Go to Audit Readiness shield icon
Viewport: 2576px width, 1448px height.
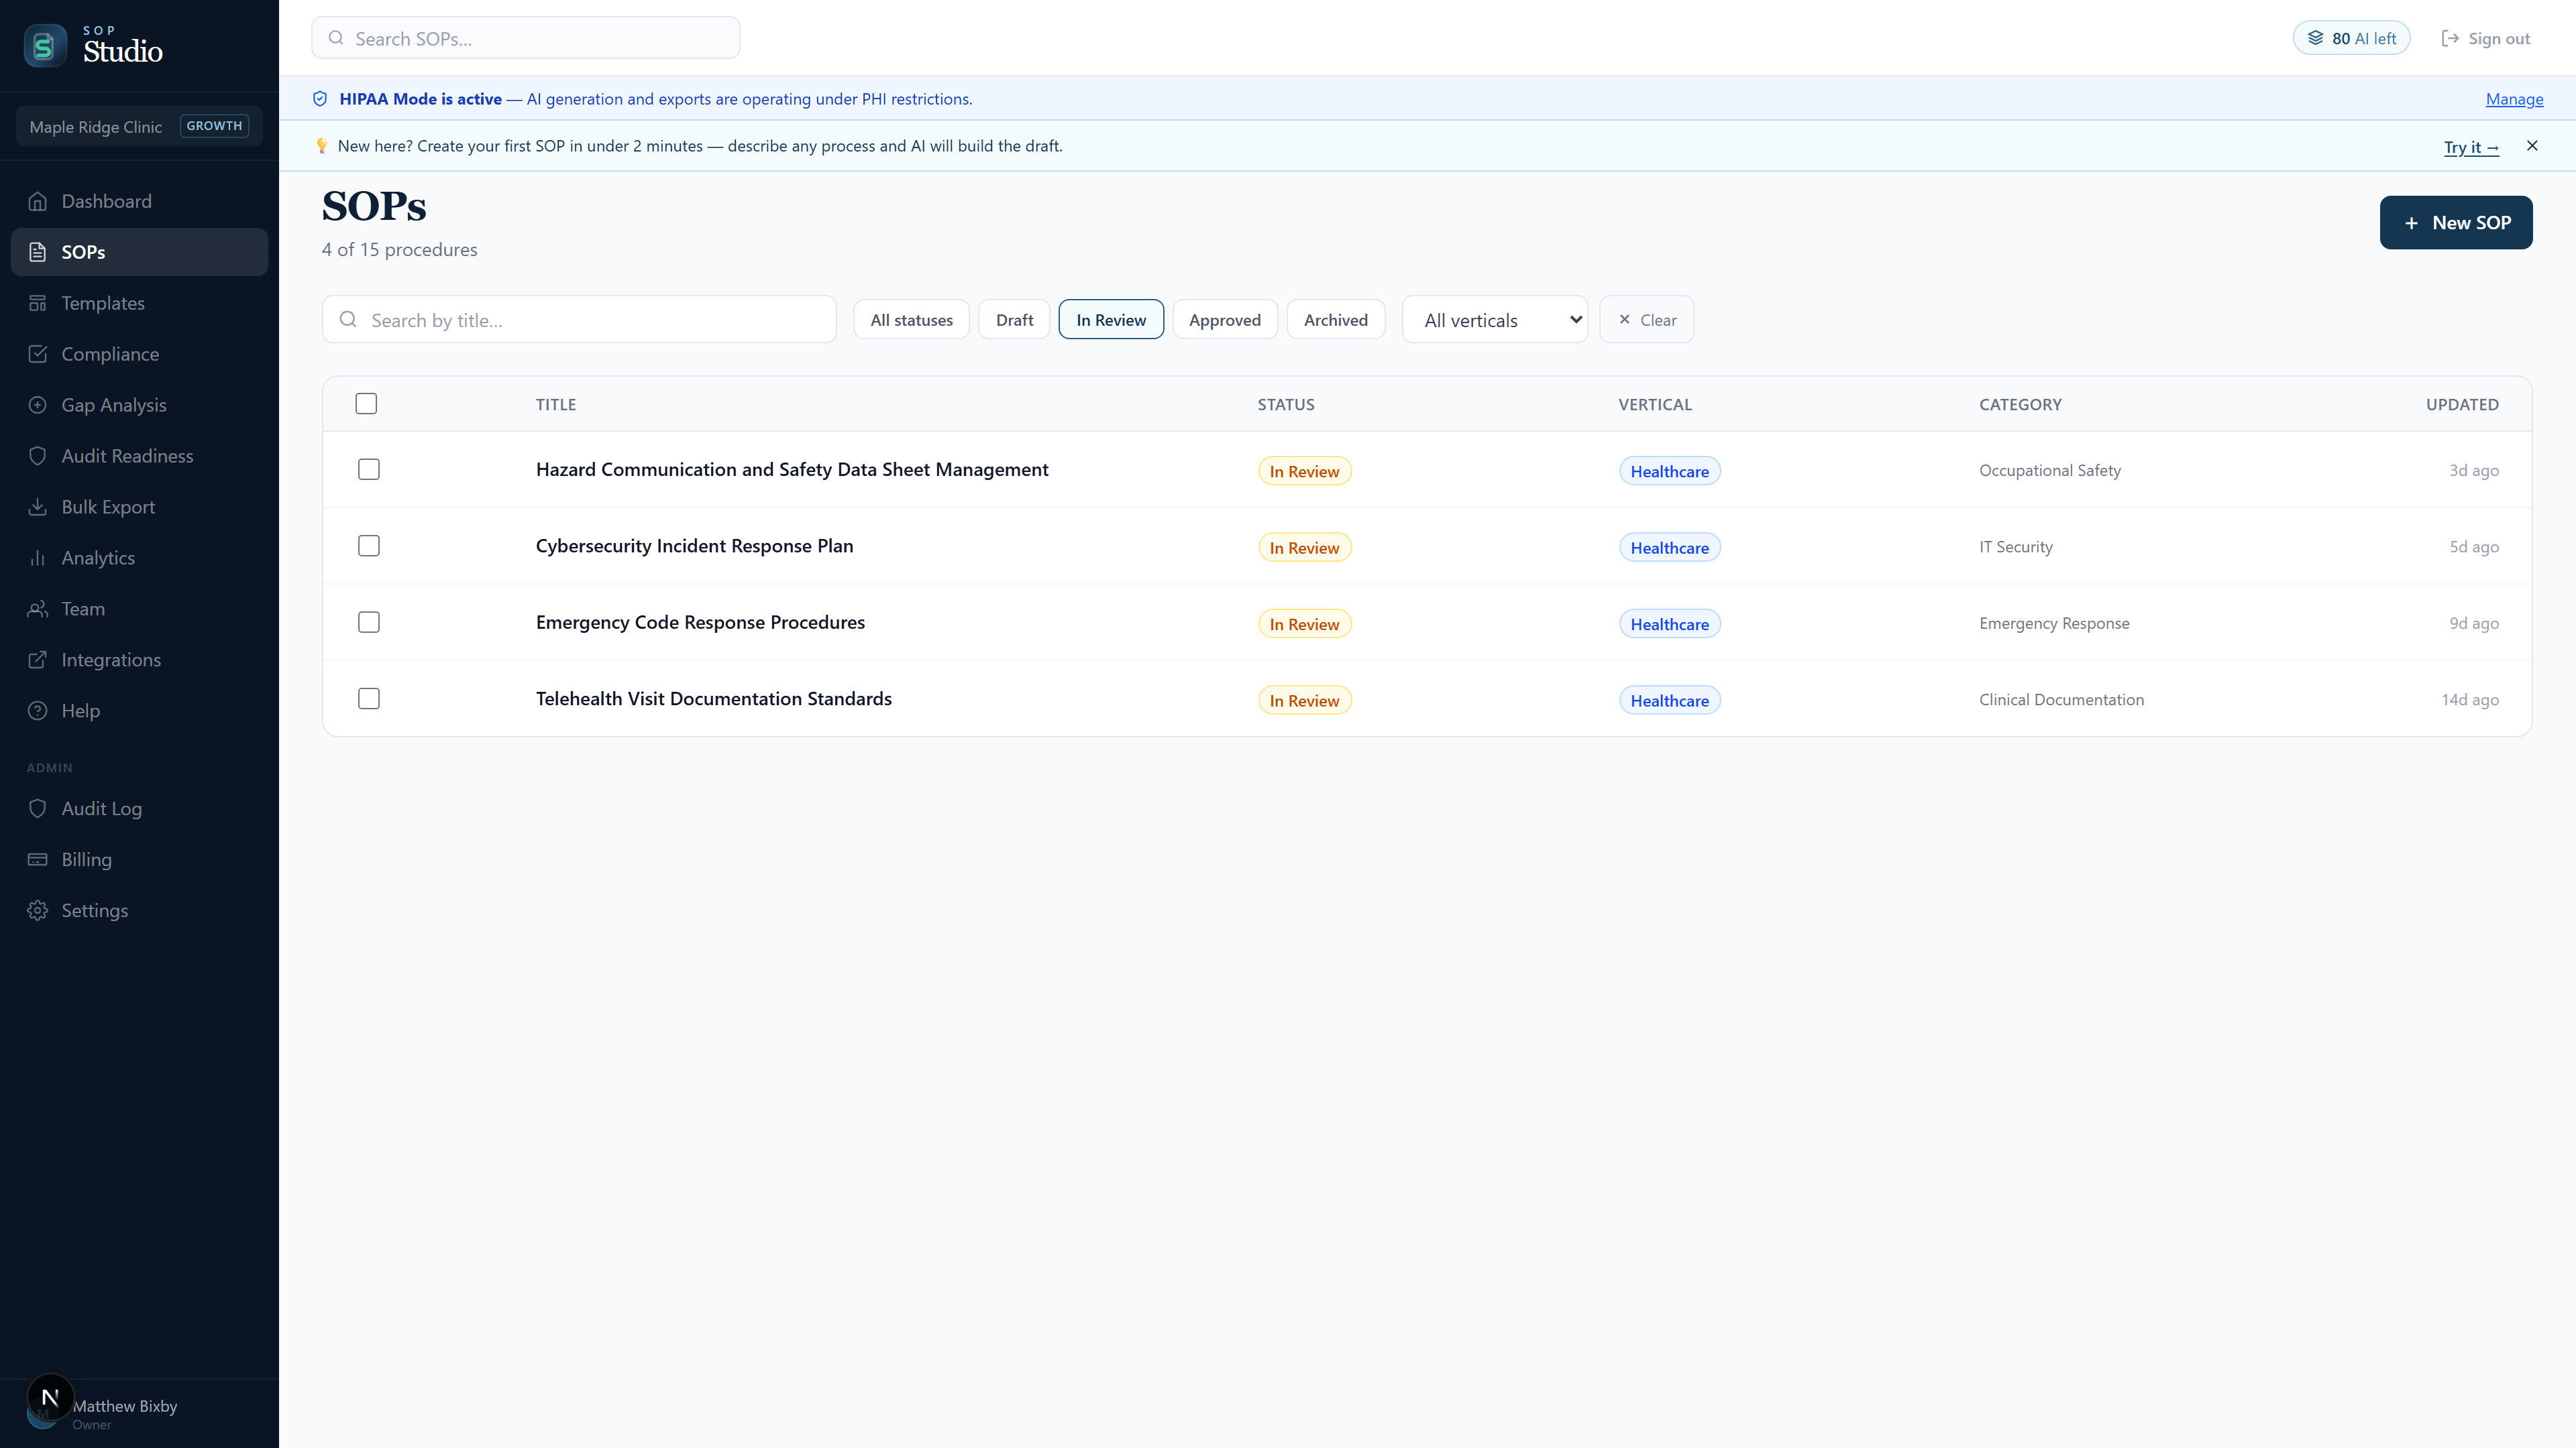coord(38,456)
